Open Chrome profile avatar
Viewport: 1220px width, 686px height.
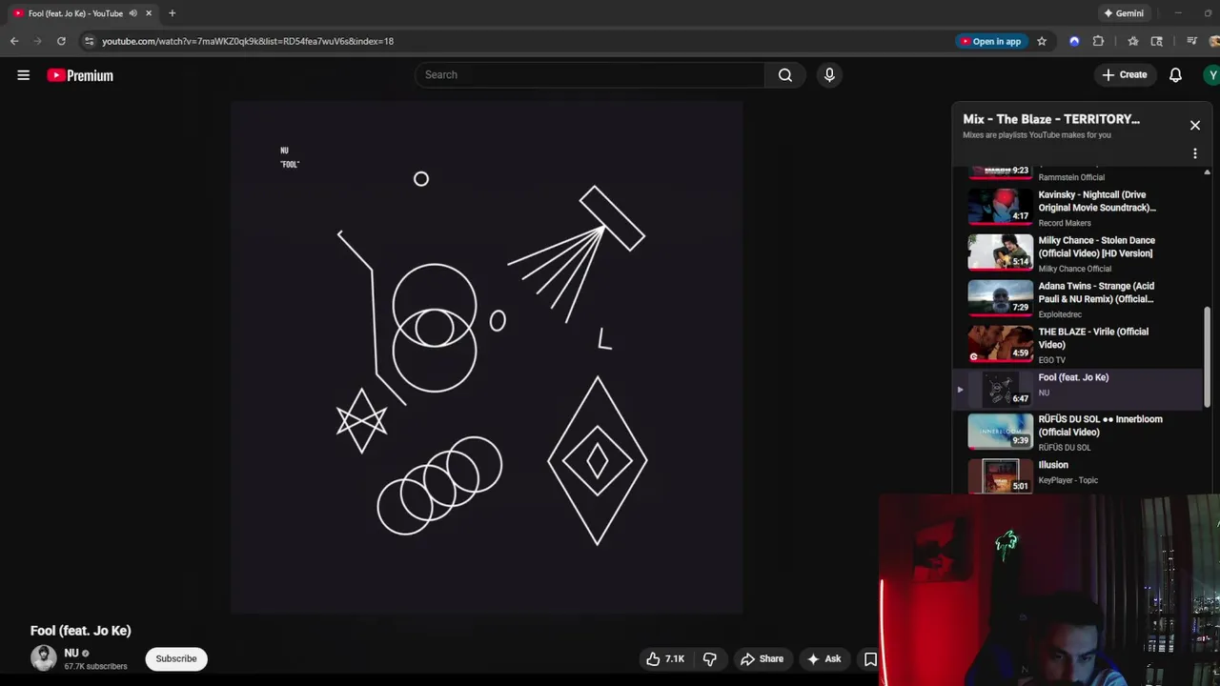[1214, 41]
